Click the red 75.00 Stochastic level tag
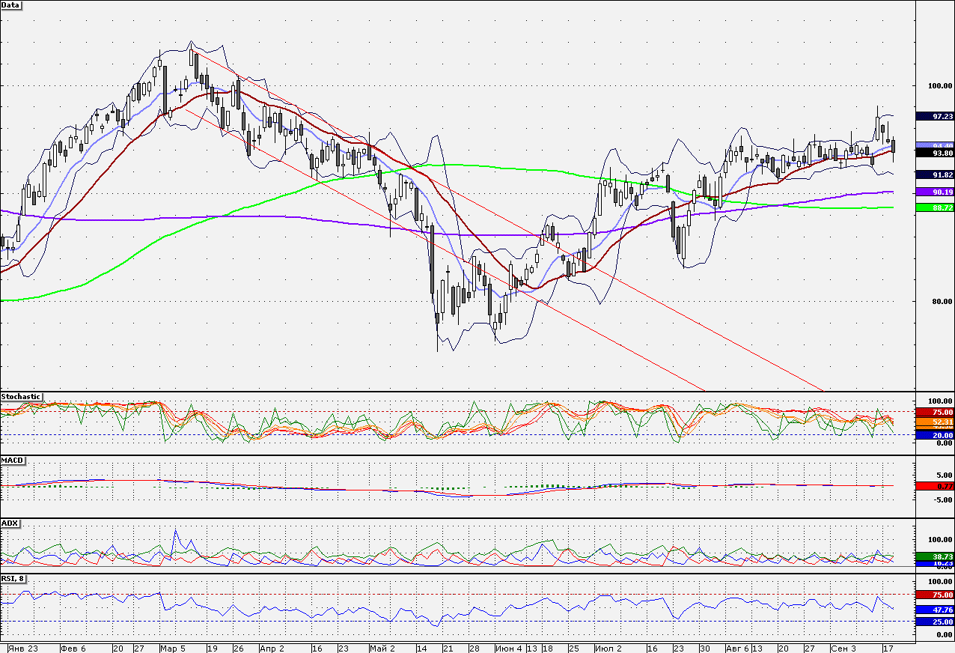The height and width of the screenshot is (653, 955). click(934, 413)
